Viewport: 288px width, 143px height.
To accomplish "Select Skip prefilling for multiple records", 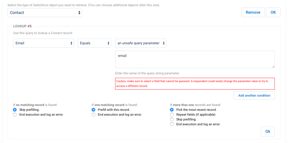I will point(172,119).
